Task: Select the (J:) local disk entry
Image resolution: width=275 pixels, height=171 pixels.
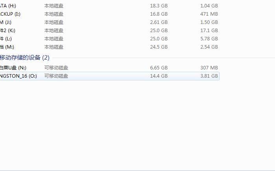Action: click(x=110, y=22)
